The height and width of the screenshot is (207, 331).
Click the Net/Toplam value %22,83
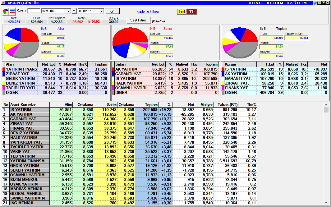pyautogui.click(x=57, y=22)
